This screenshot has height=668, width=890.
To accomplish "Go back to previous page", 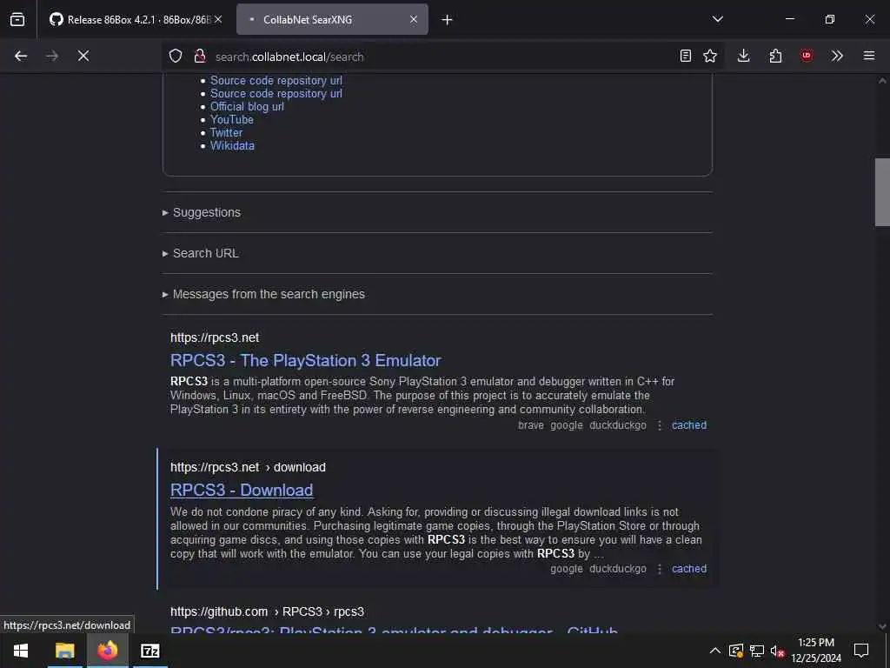I will (21, 56).
